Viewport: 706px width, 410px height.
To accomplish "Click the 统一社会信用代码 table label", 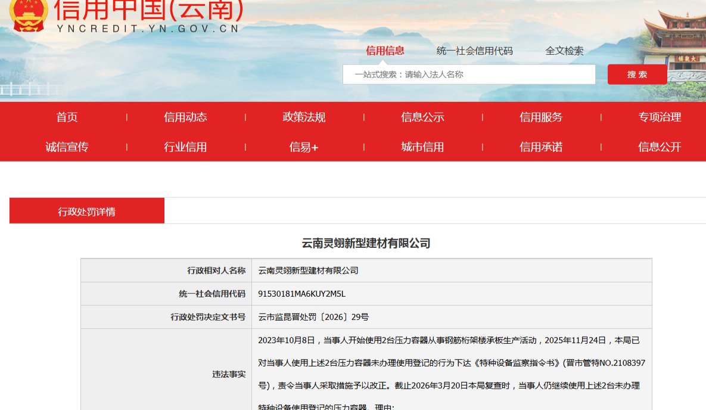I will [x=166, y=294].
